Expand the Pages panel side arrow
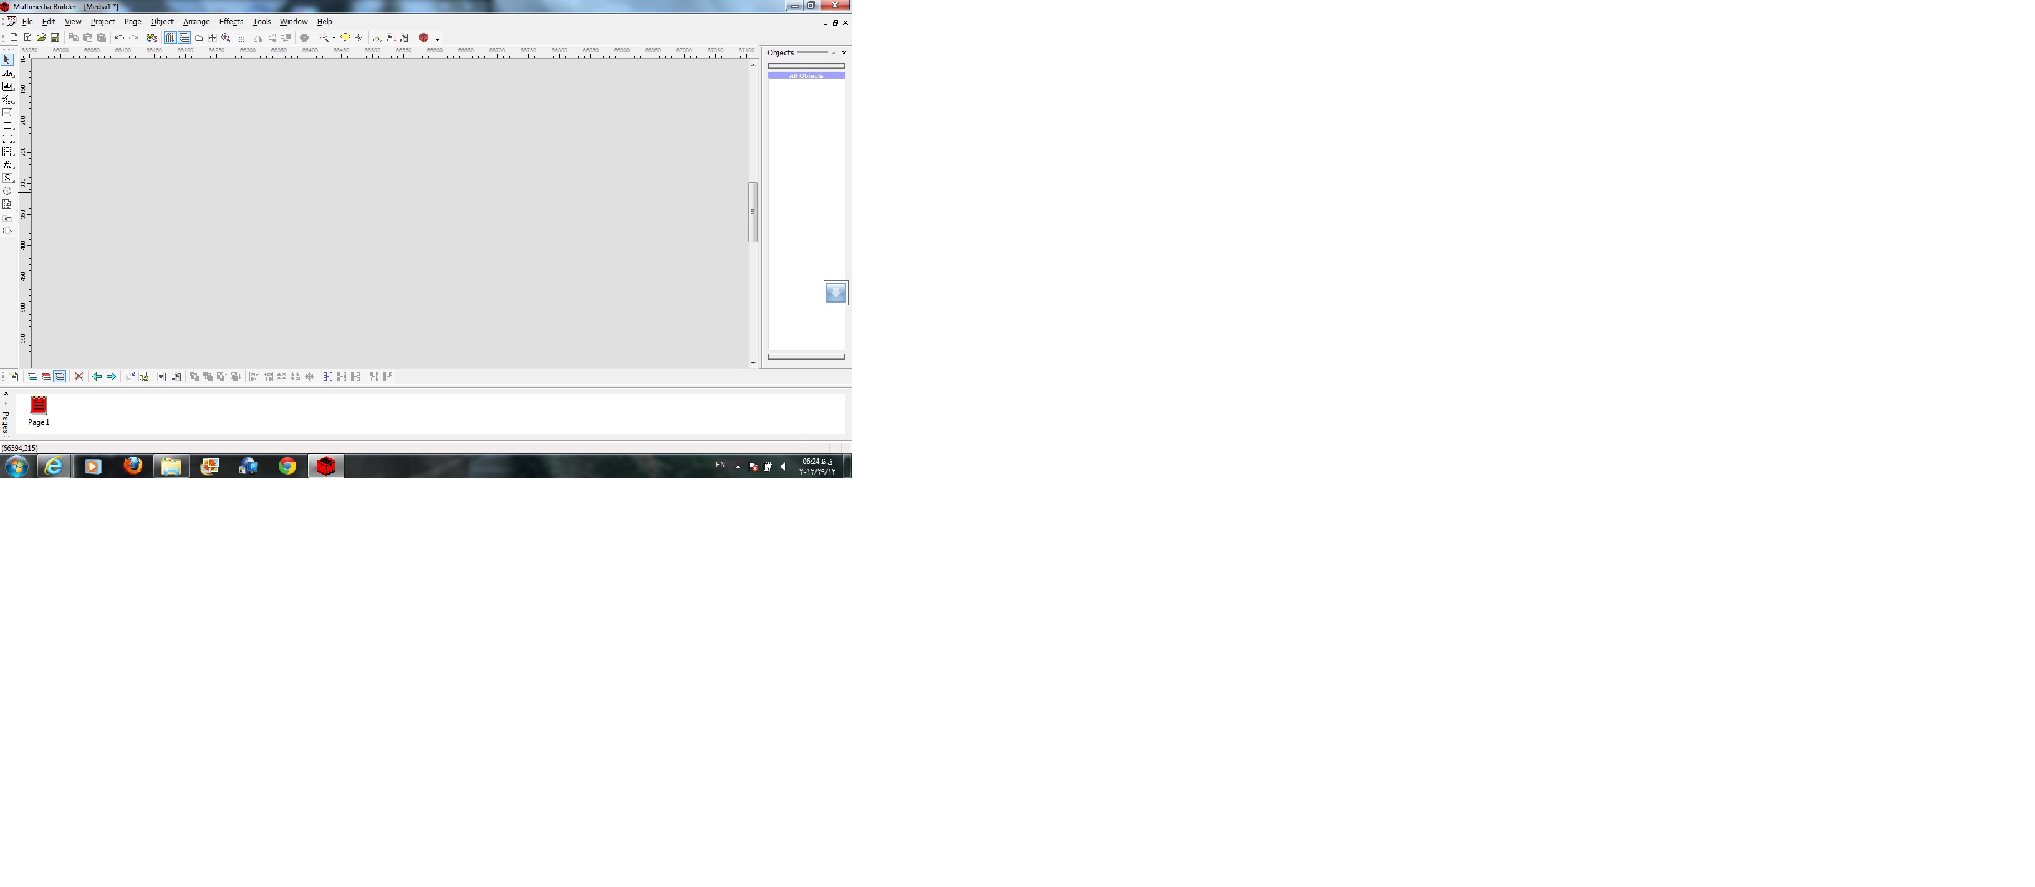2035x887 pixels. click(6, 403)
